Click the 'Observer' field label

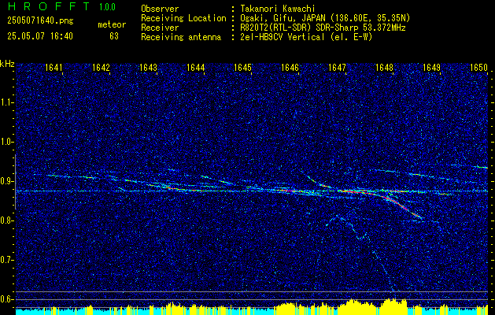(160, 9)
